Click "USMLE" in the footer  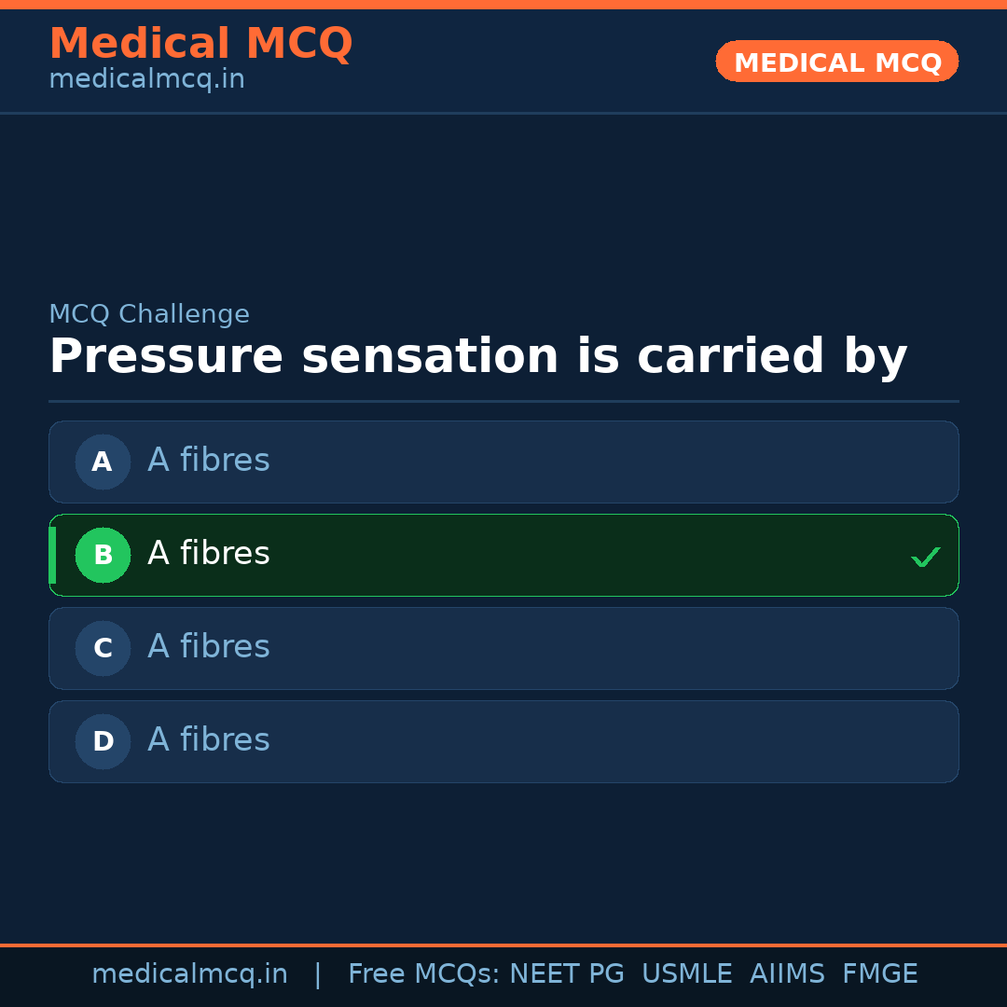pos(686,974)
